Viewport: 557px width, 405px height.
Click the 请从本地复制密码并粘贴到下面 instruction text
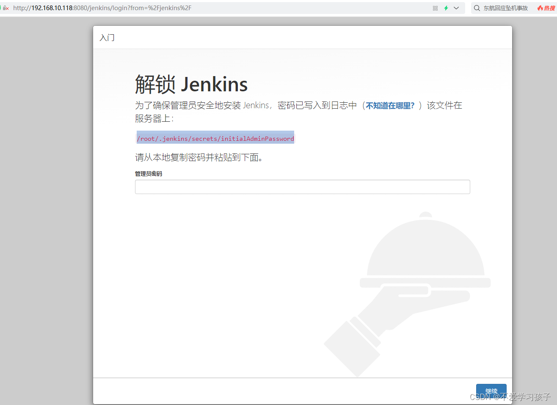coord(199,157)
